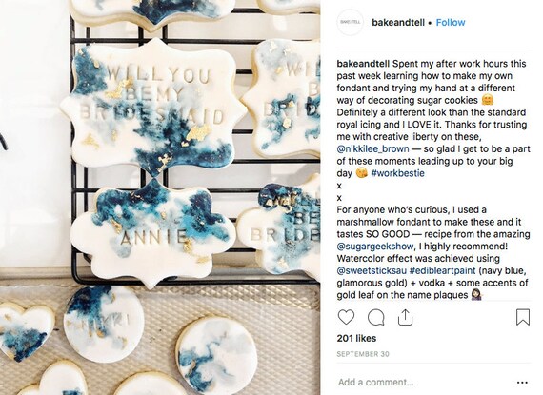Visit the @sugargeekshow profile mention

(x=375, y=247)
